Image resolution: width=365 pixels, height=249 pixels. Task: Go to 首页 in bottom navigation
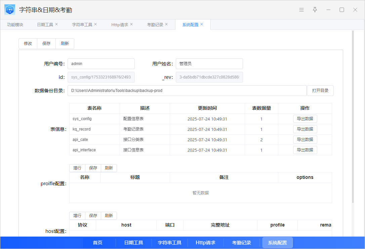(97, 243)
